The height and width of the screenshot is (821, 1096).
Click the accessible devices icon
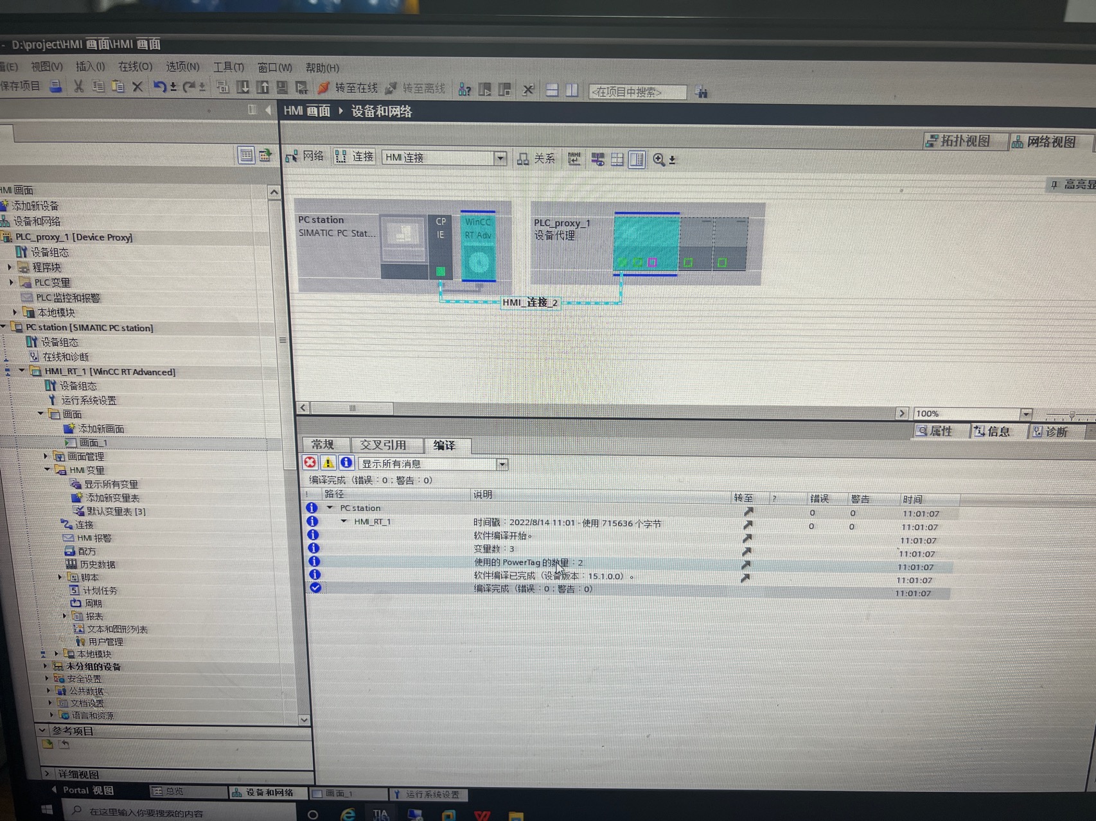pyautogui.click(x=464, y=89)
